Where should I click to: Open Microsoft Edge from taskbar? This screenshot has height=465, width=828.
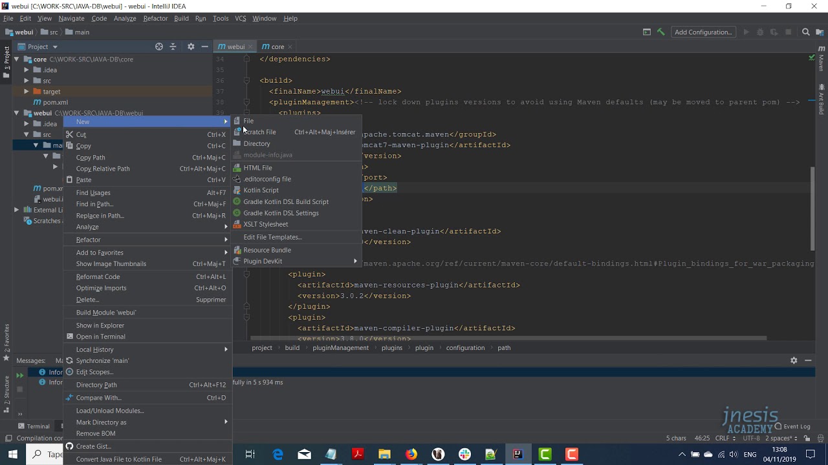pos(278,454)
